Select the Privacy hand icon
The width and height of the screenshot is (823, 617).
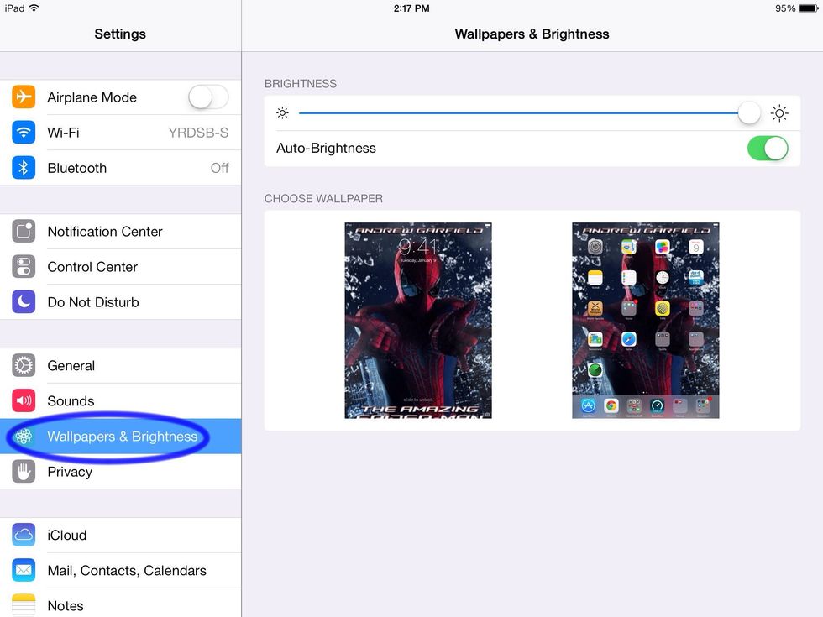[x=23, y=472]
